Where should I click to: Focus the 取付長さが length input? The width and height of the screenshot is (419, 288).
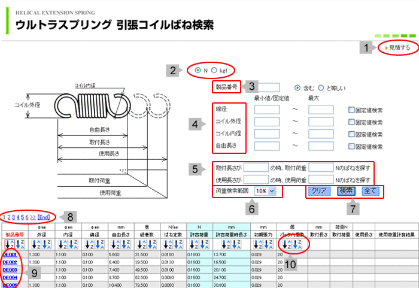pos(256,168)
